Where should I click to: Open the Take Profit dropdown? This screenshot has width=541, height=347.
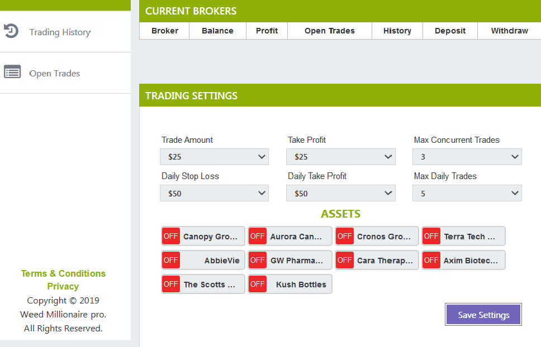[x=340, y=157]
